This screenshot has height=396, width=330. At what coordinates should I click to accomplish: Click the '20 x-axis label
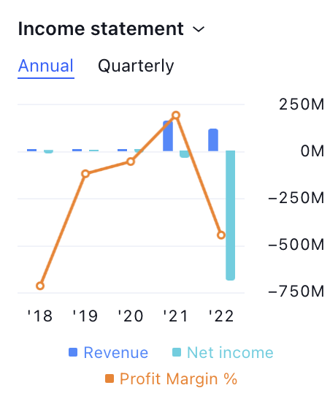point(131,316)
